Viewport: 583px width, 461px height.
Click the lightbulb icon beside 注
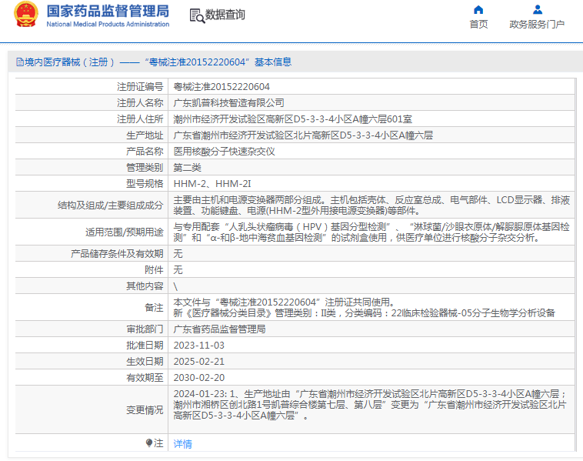click(x=149, y=443)
